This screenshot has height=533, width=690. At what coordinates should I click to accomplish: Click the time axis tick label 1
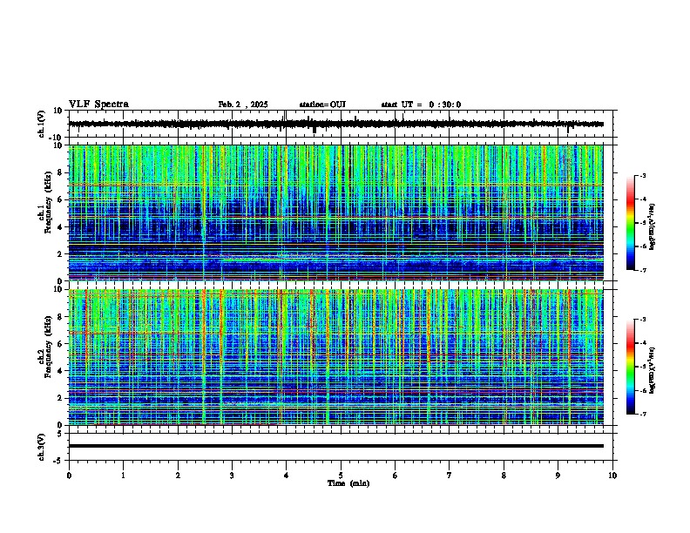[123, 476]
